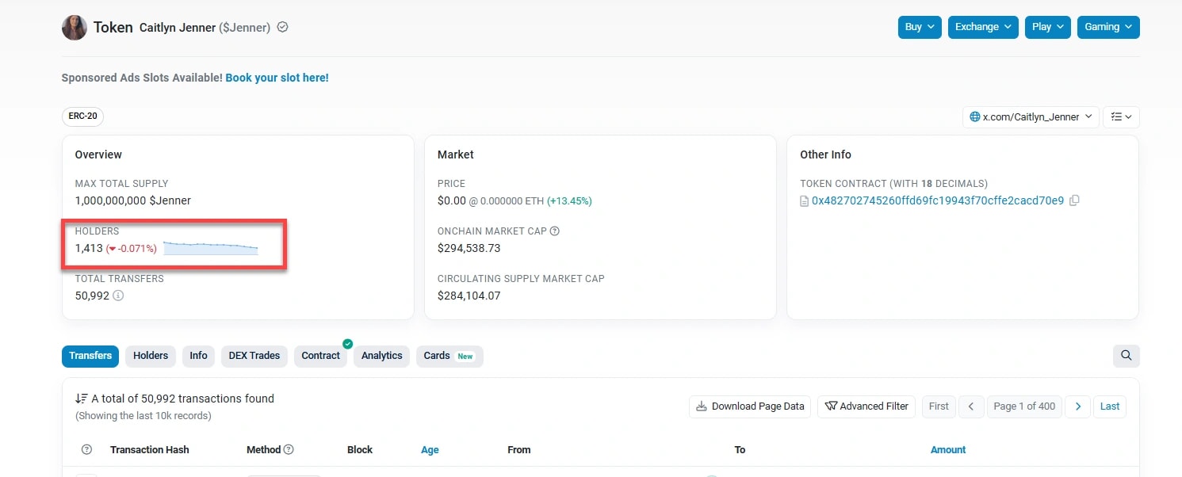The height and width of the screenshot is (477, 1182).
Task: Go to previous page with the left arrow
Action: (x=971, y=406)
